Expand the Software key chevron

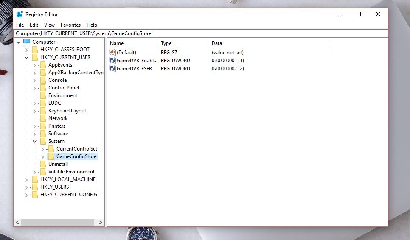point(34,134)
